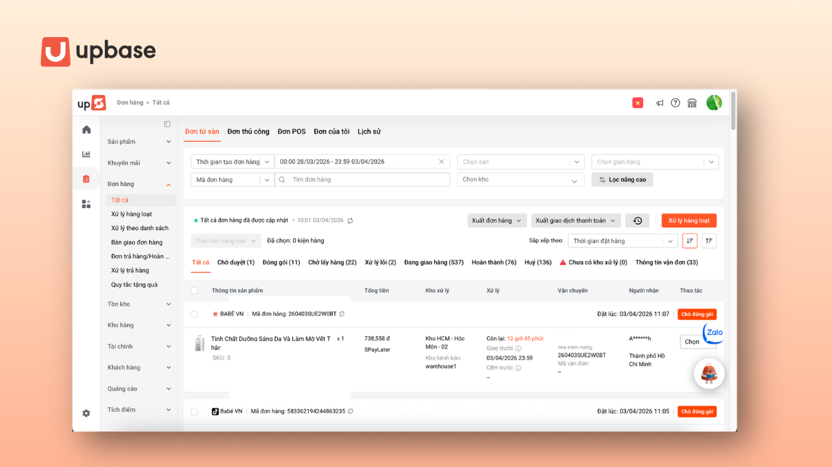Expand the Kho hàng menu
Viewport: 832px width, 467px height.
pos(139,325)
